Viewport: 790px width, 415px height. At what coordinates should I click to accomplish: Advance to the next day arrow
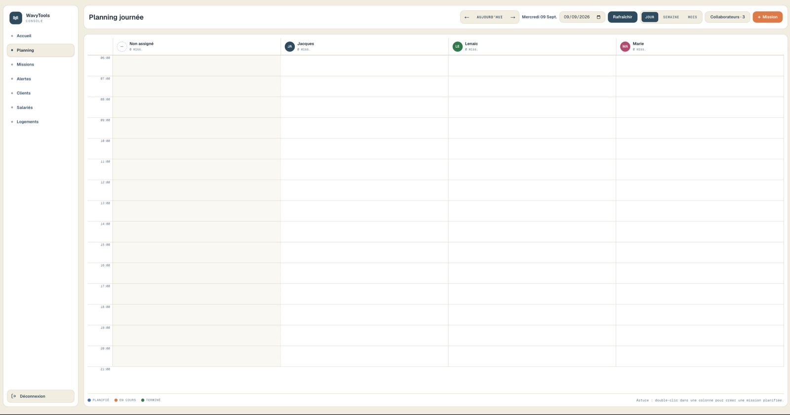point(513,17)
